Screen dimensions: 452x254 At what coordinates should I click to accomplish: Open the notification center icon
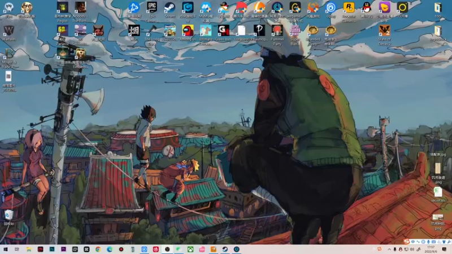click(x=444, y=249)
